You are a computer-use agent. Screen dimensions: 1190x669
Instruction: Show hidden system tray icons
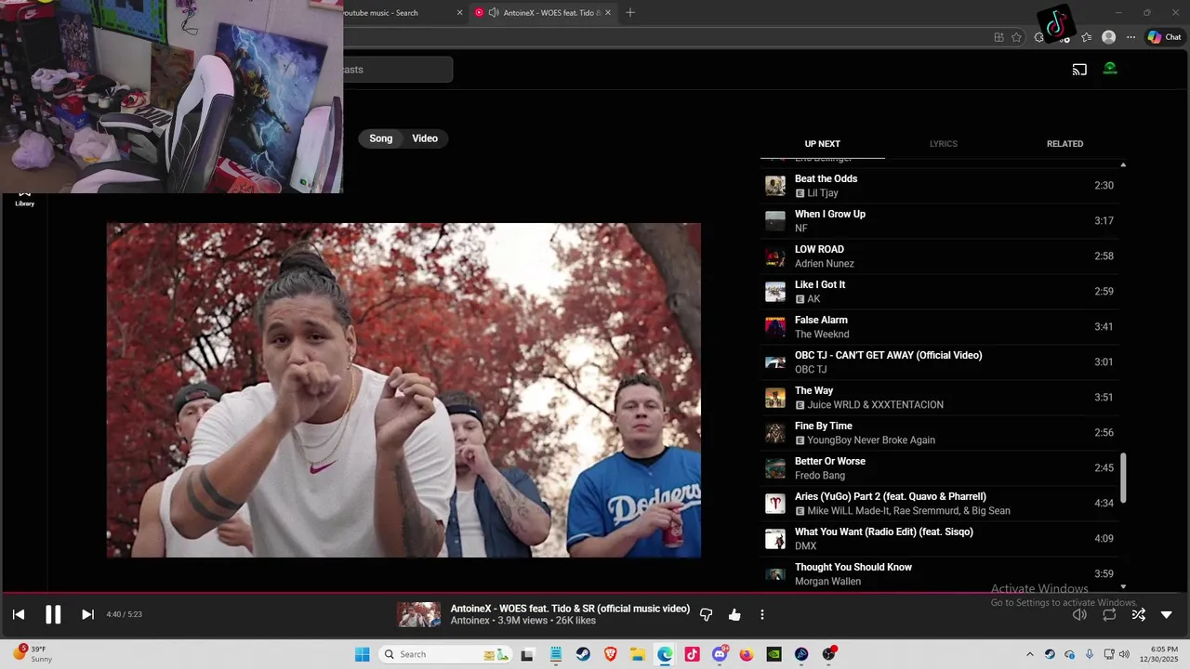click(1029, 654)
